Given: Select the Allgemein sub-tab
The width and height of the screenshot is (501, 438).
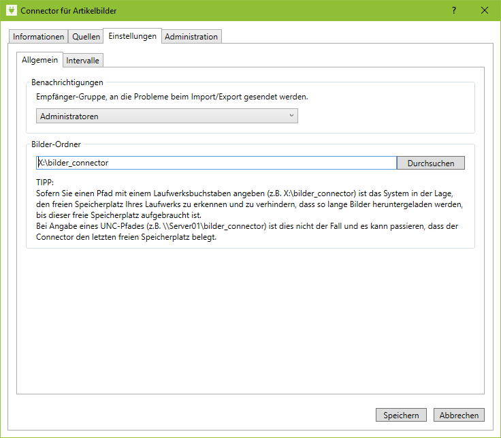Looking at the screenshot, I should click(x=40, y=60).
